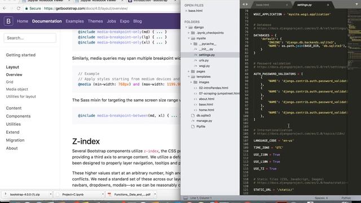This screenshot has width=361, height=203.
Task: Open Components docs section
Action: tap(18, 116)
